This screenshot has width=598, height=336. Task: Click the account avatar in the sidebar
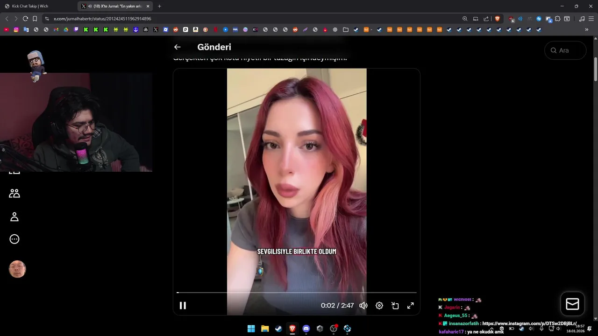(x=17, y=269)
